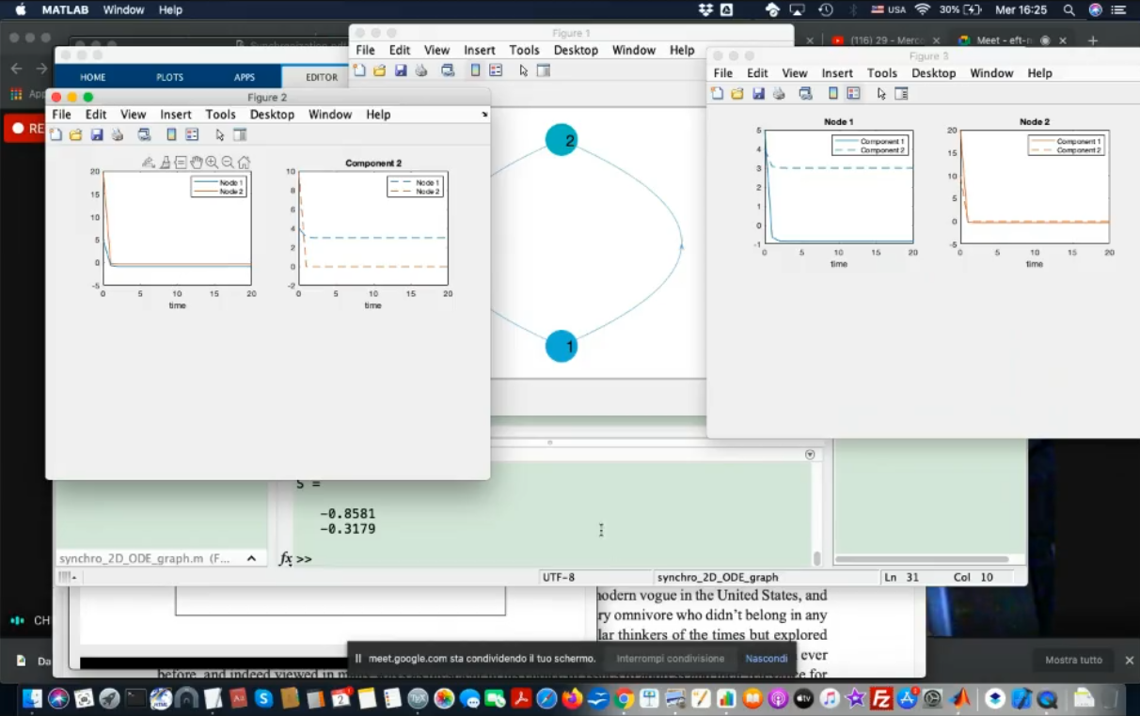Viewport: 1140px width, 716px height.
Task: Click the Nascondi link in sharing bar
Action: click(766, 659)
